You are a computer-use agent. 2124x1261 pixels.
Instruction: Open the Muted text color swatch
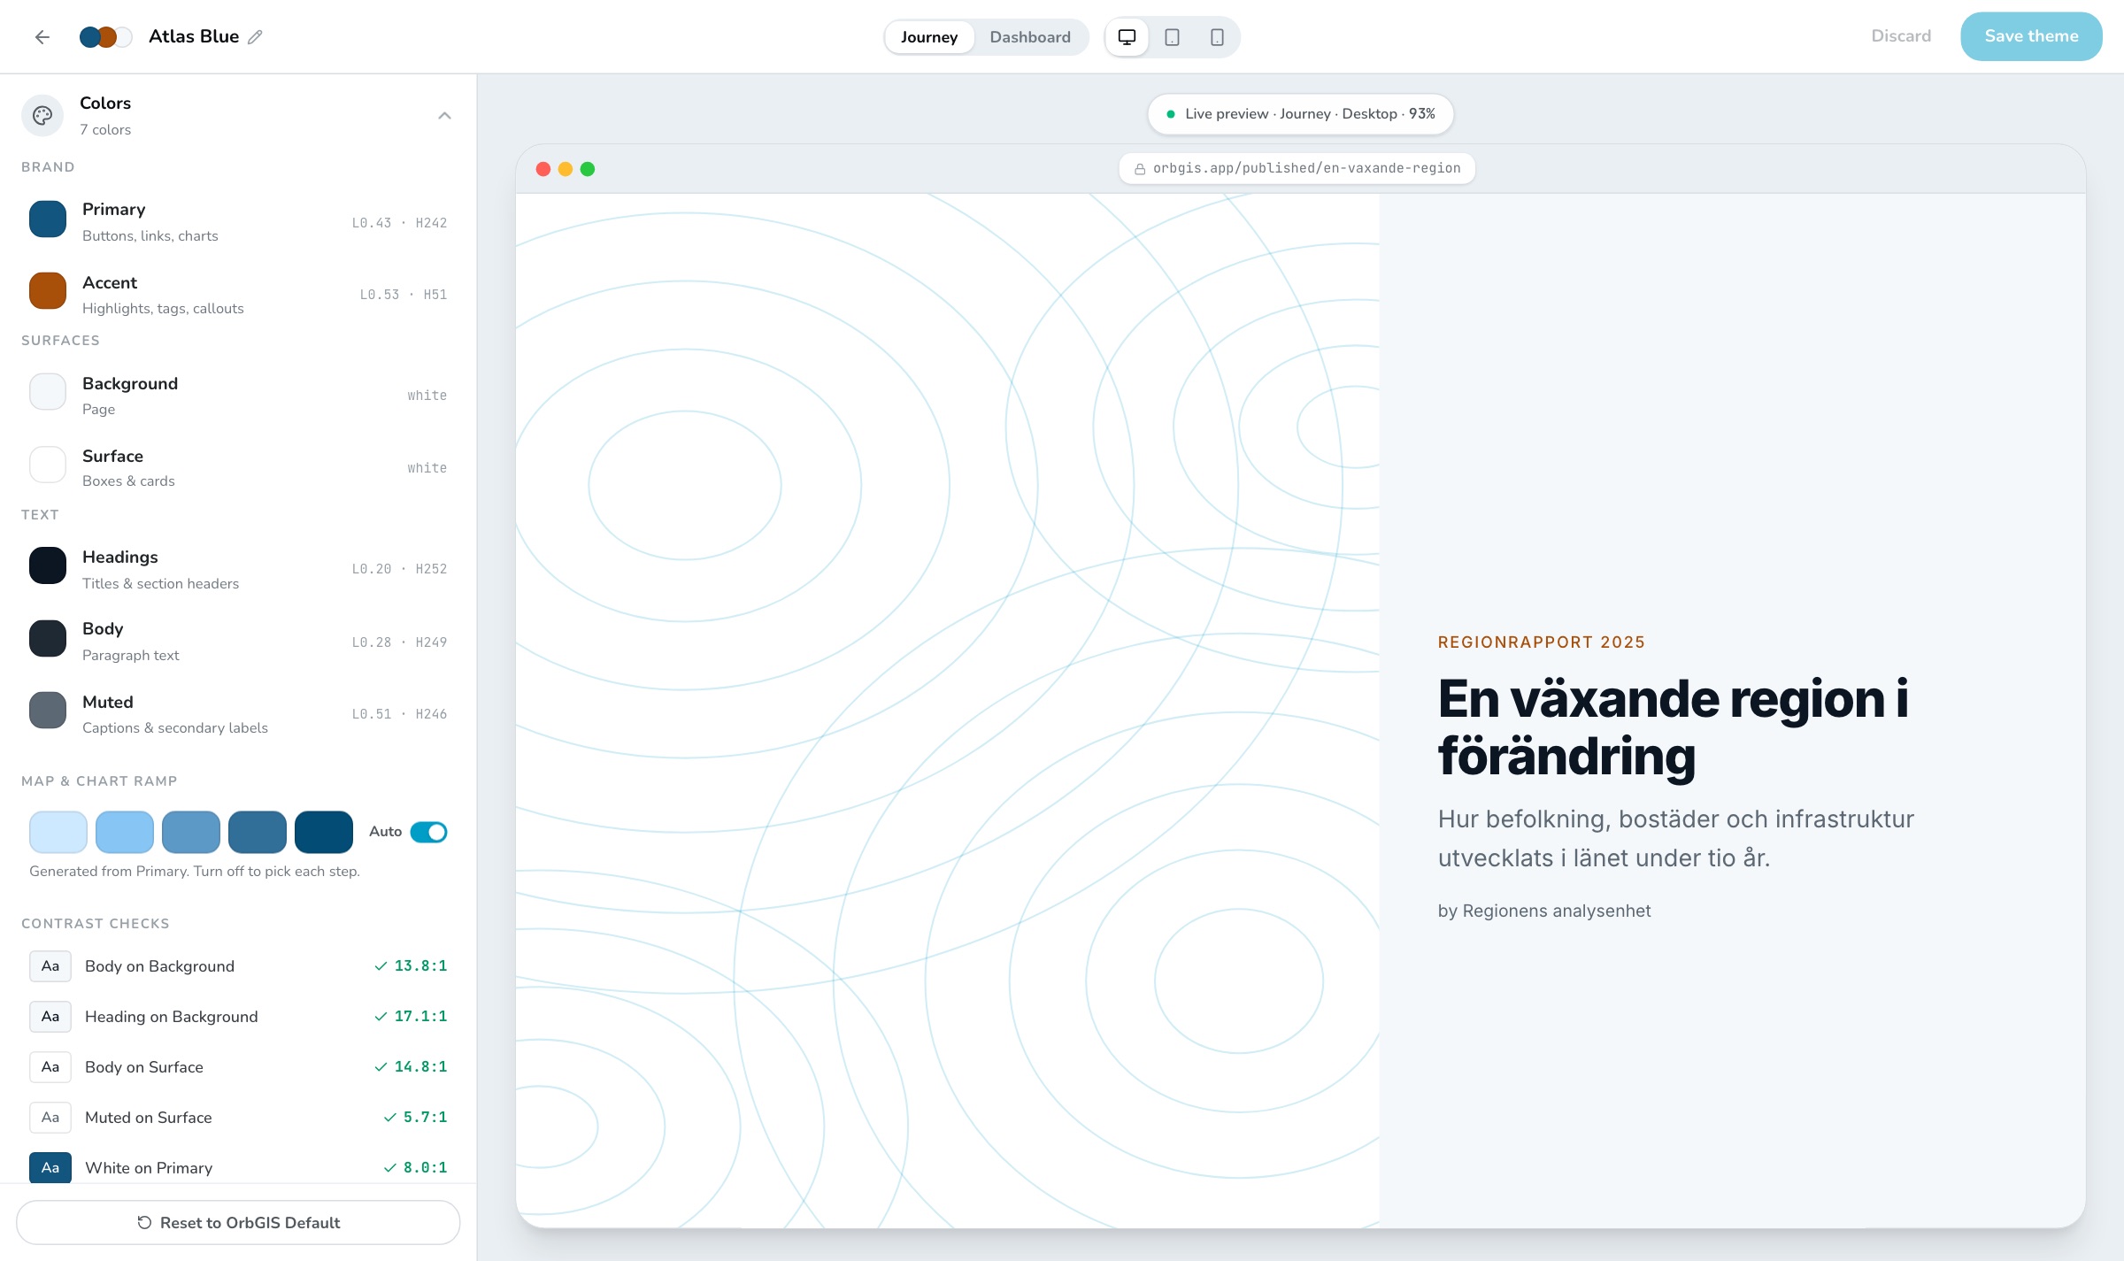pyautogui.click(x=48, y=711)
